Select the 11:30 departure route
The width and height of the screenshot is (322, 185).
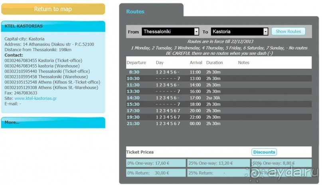[x=133, y=85]
